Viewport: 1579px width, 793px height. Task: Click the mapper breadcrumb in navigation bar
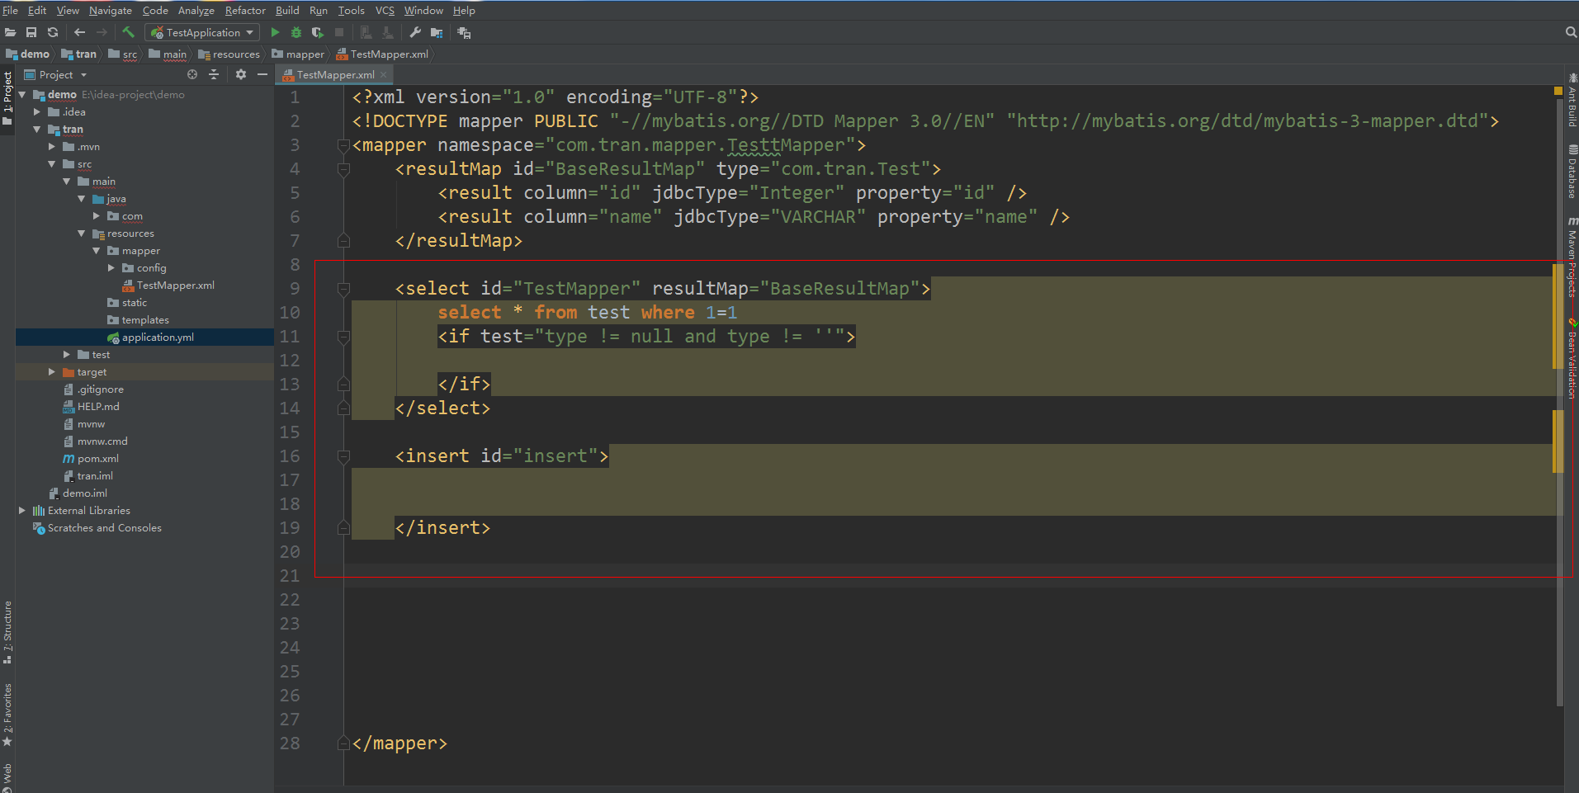click(298, 54)
